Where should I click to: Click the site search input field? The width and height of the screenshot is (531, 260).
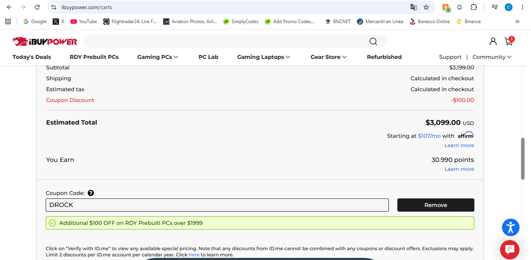tap(226, 42)
